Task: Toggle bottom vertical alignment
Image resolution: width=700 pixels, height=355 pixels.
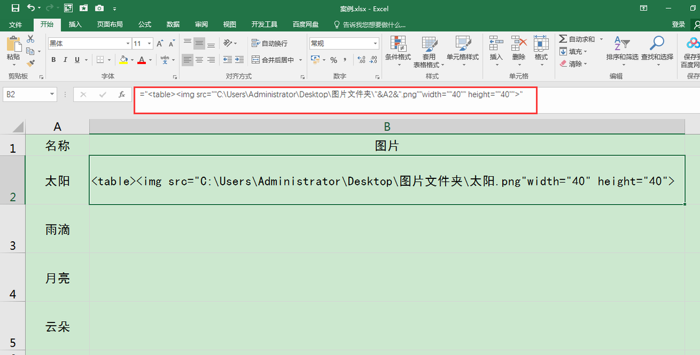Action: [211, 43]
